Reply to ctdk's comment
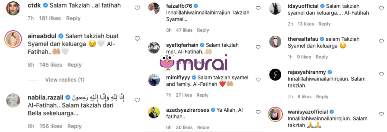 coord(73,18)
